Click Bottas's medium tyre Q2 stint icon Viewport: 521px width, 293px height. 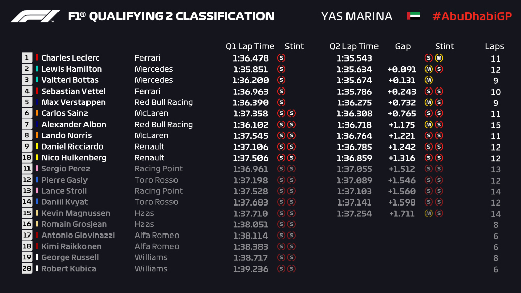(429, 80)
